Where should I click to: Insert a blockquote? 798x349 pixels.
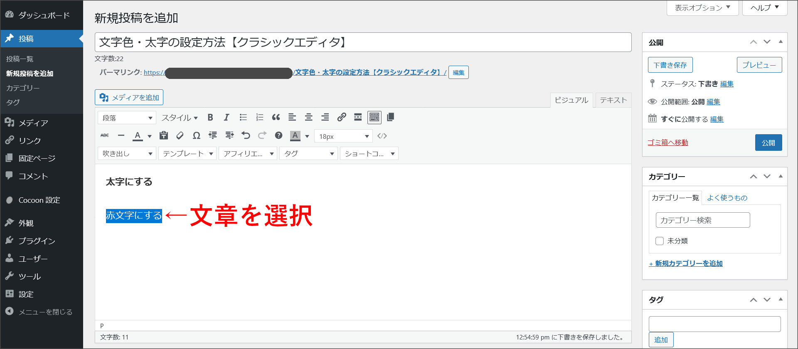click(x=276, y=118)
